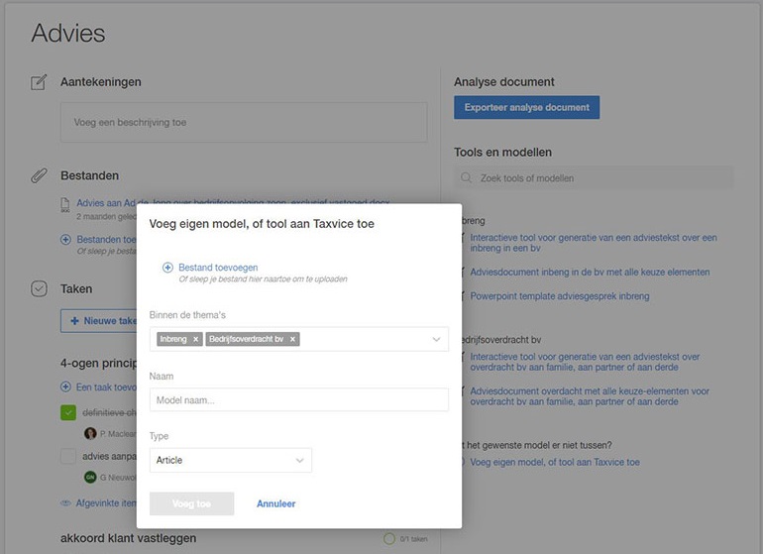Click Voeg eigen model link in right panel
The image size is (763, 554).
(x=555, y=462)
